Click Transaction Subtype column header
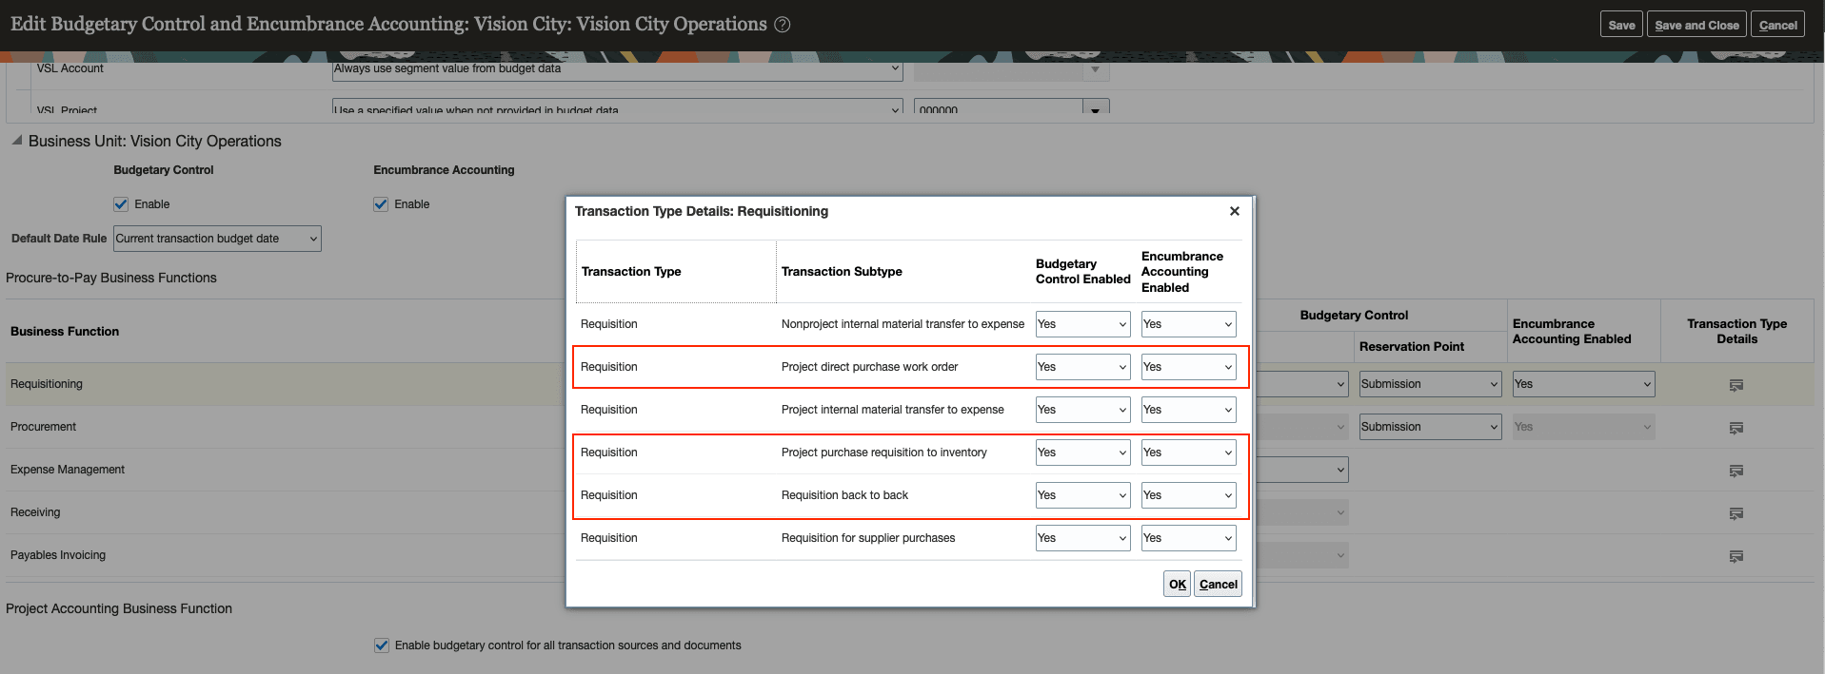 tap(842, 272)
